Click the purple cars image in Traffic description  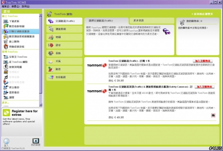pyautogui.click(x=167, y=31)
